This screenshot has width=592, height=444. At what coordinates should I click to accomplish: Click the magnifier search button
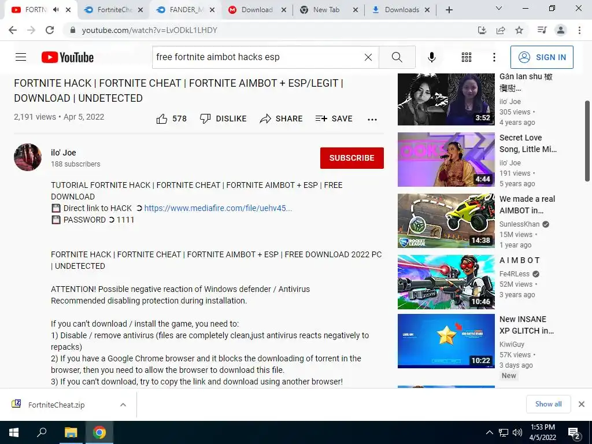pyautogui.click(x=397, y=57)
